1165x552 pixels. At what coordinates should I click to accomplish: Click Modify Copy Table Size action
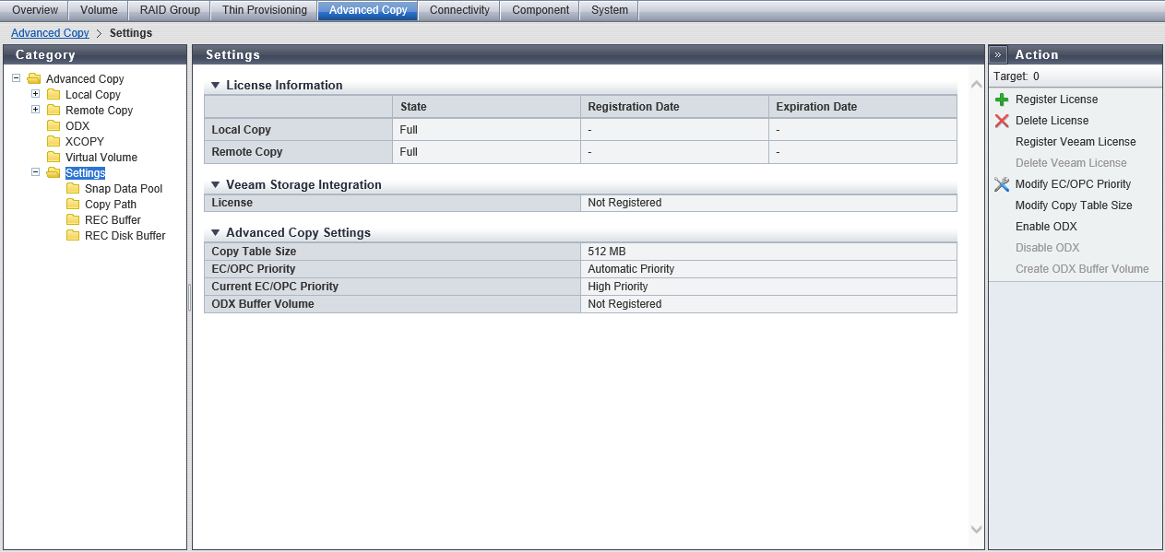tap(1073, 206)
